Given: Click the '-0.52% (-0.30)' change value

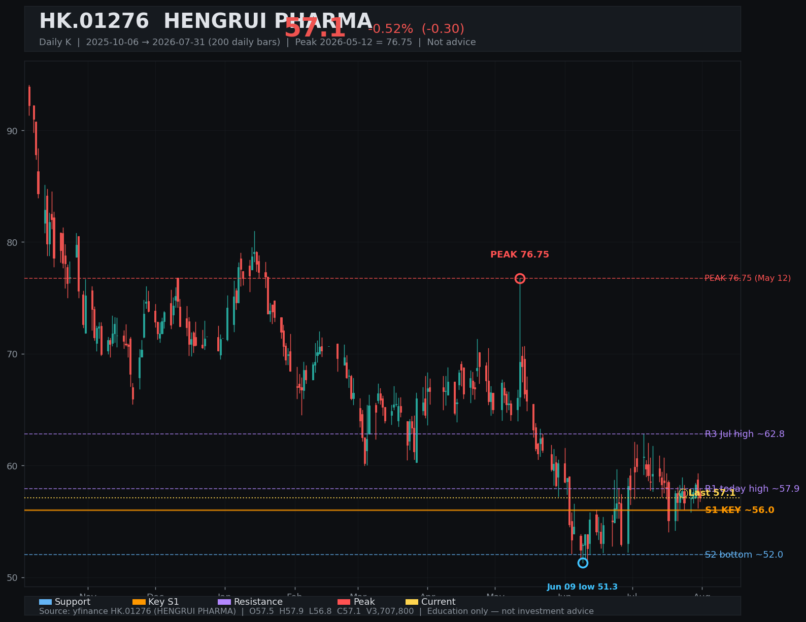Looking at the screenshot, I should (416, 29).
